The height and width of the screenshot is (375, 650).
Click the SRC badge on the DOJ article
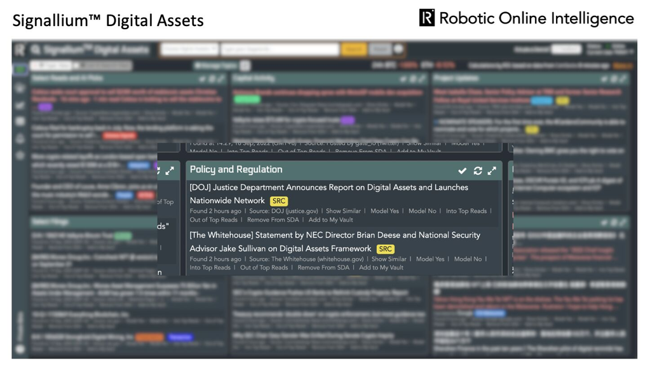(278, 201)
